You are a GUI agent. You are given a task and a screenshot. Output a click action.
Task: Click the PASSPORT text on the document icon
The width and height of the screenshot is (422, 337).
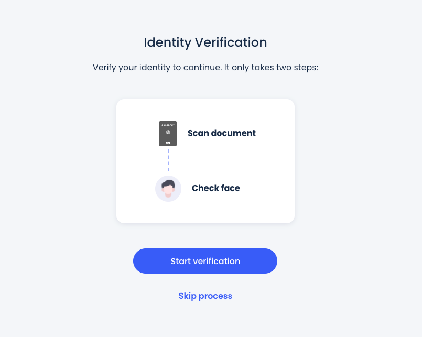168,125
